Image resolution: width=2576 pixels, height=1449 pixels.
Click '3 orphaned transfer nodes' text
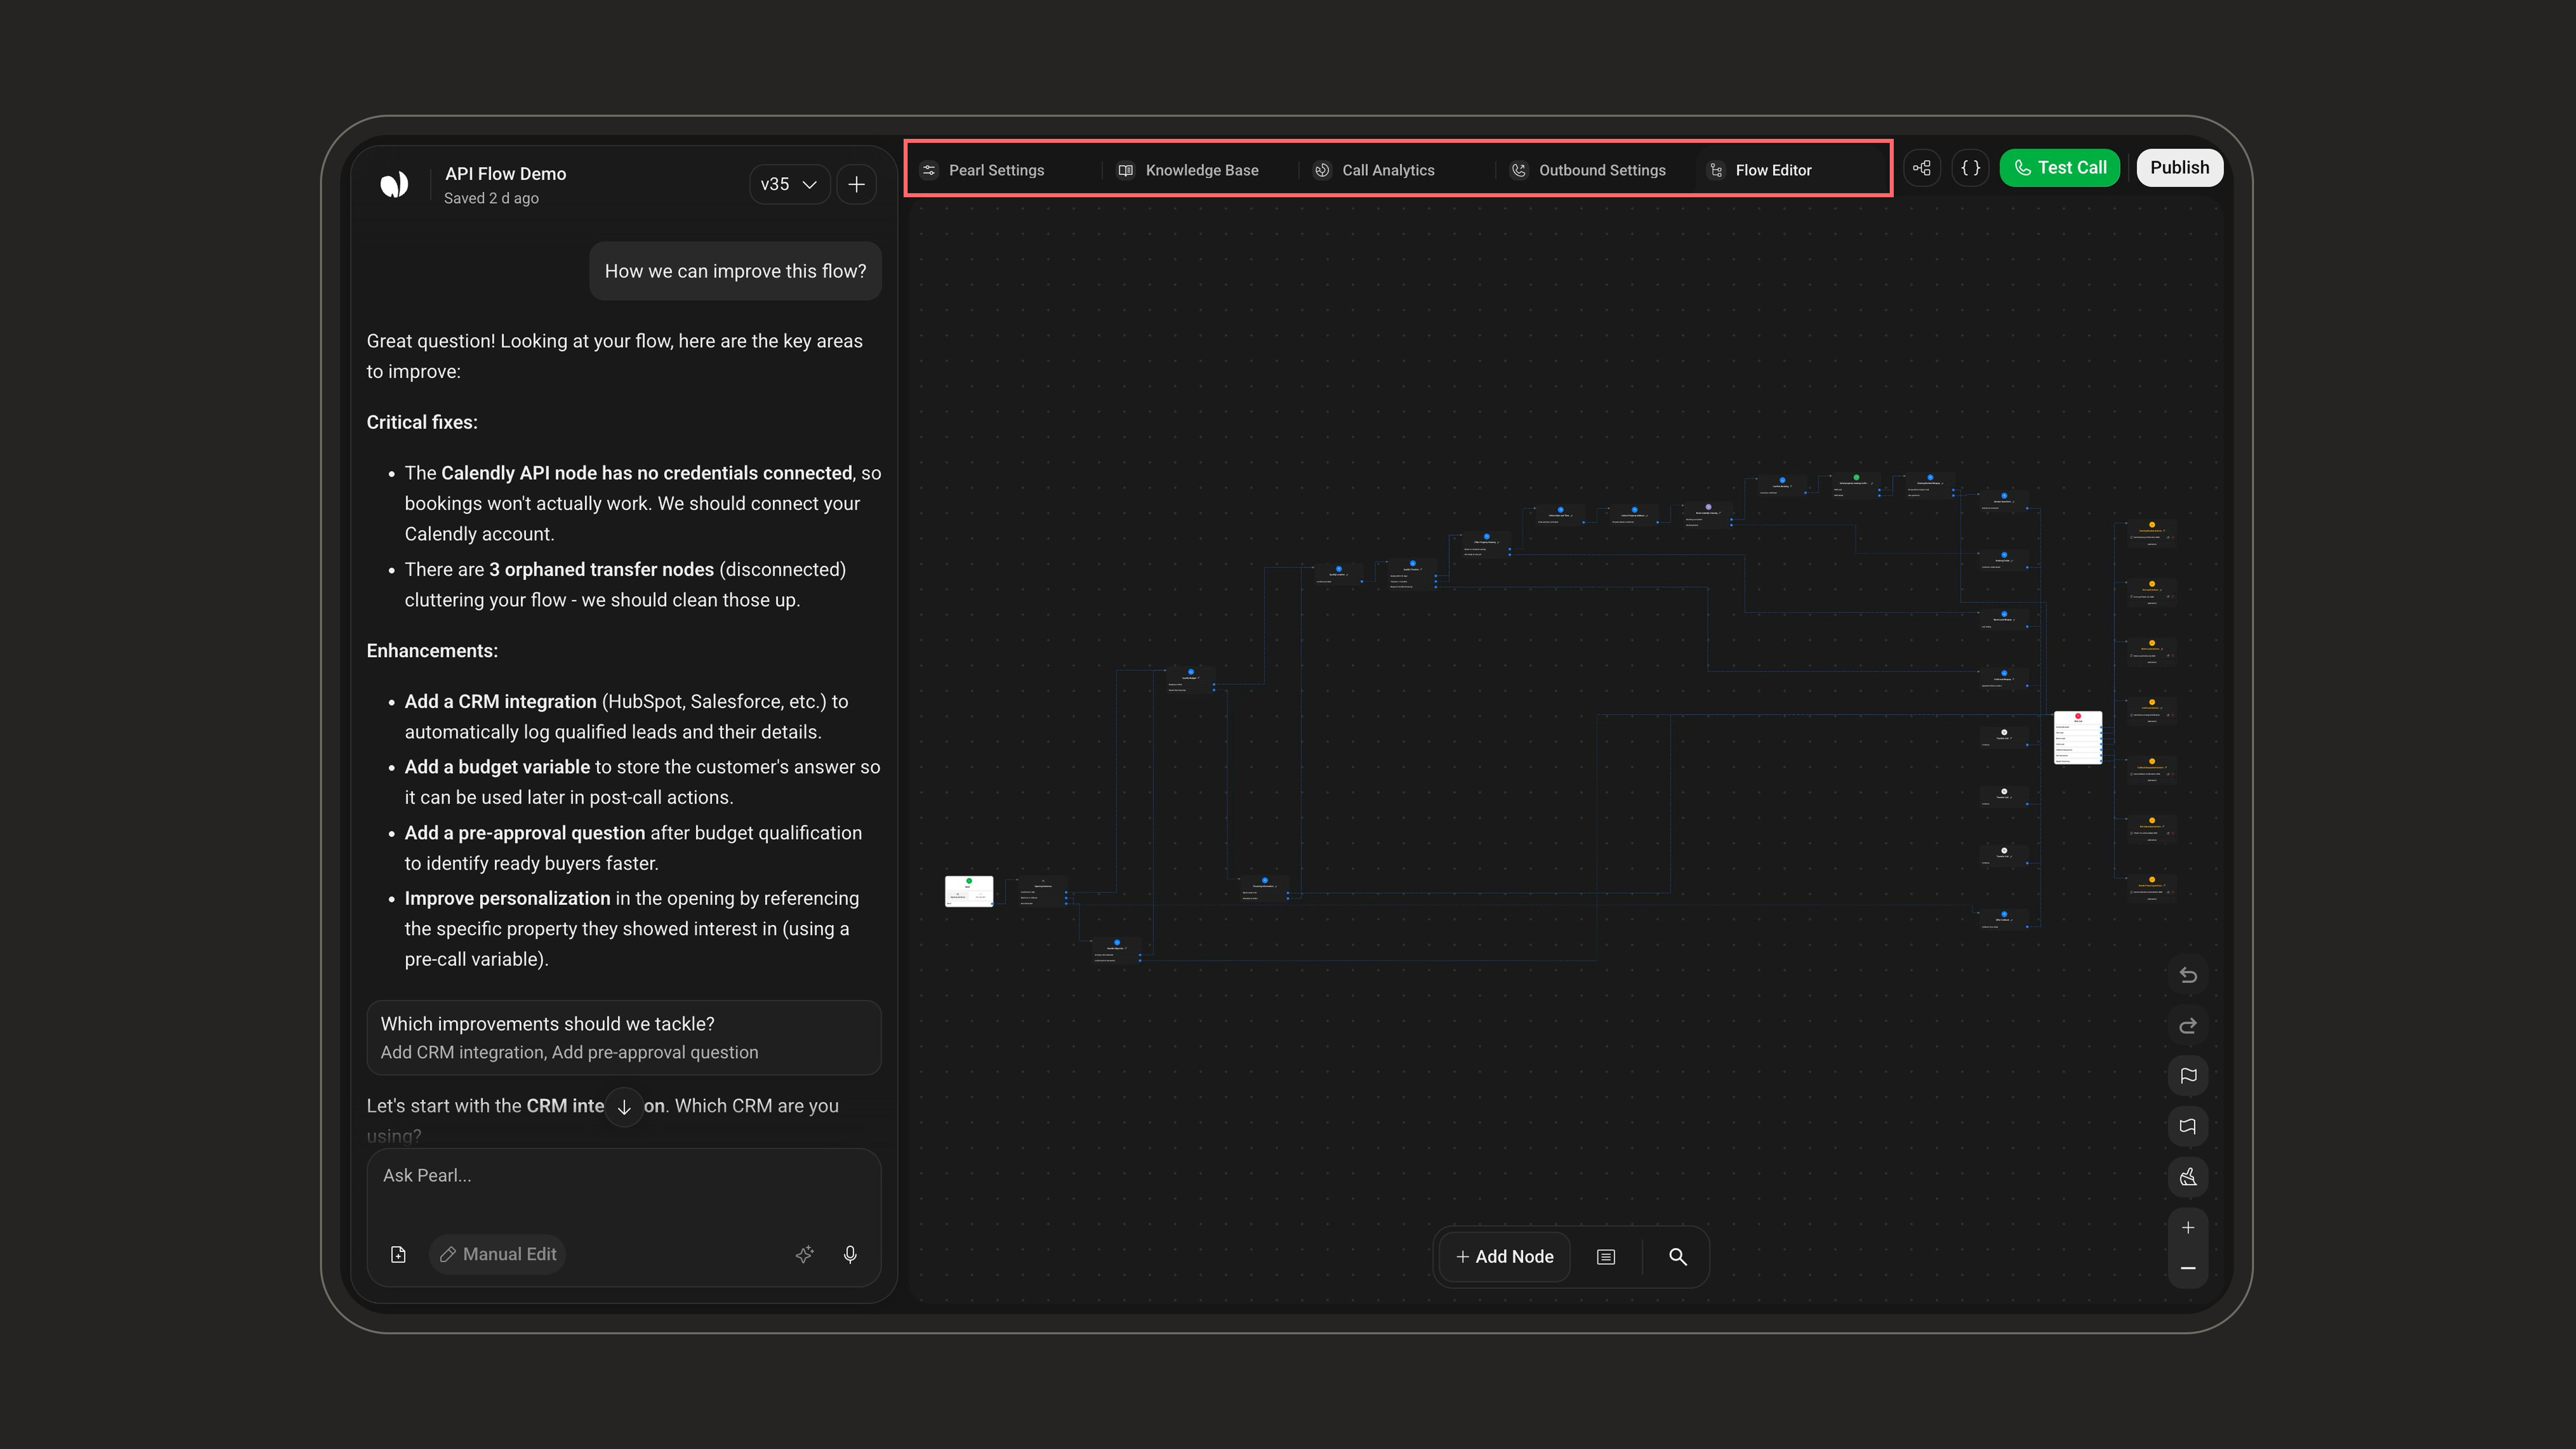point(601,569)
